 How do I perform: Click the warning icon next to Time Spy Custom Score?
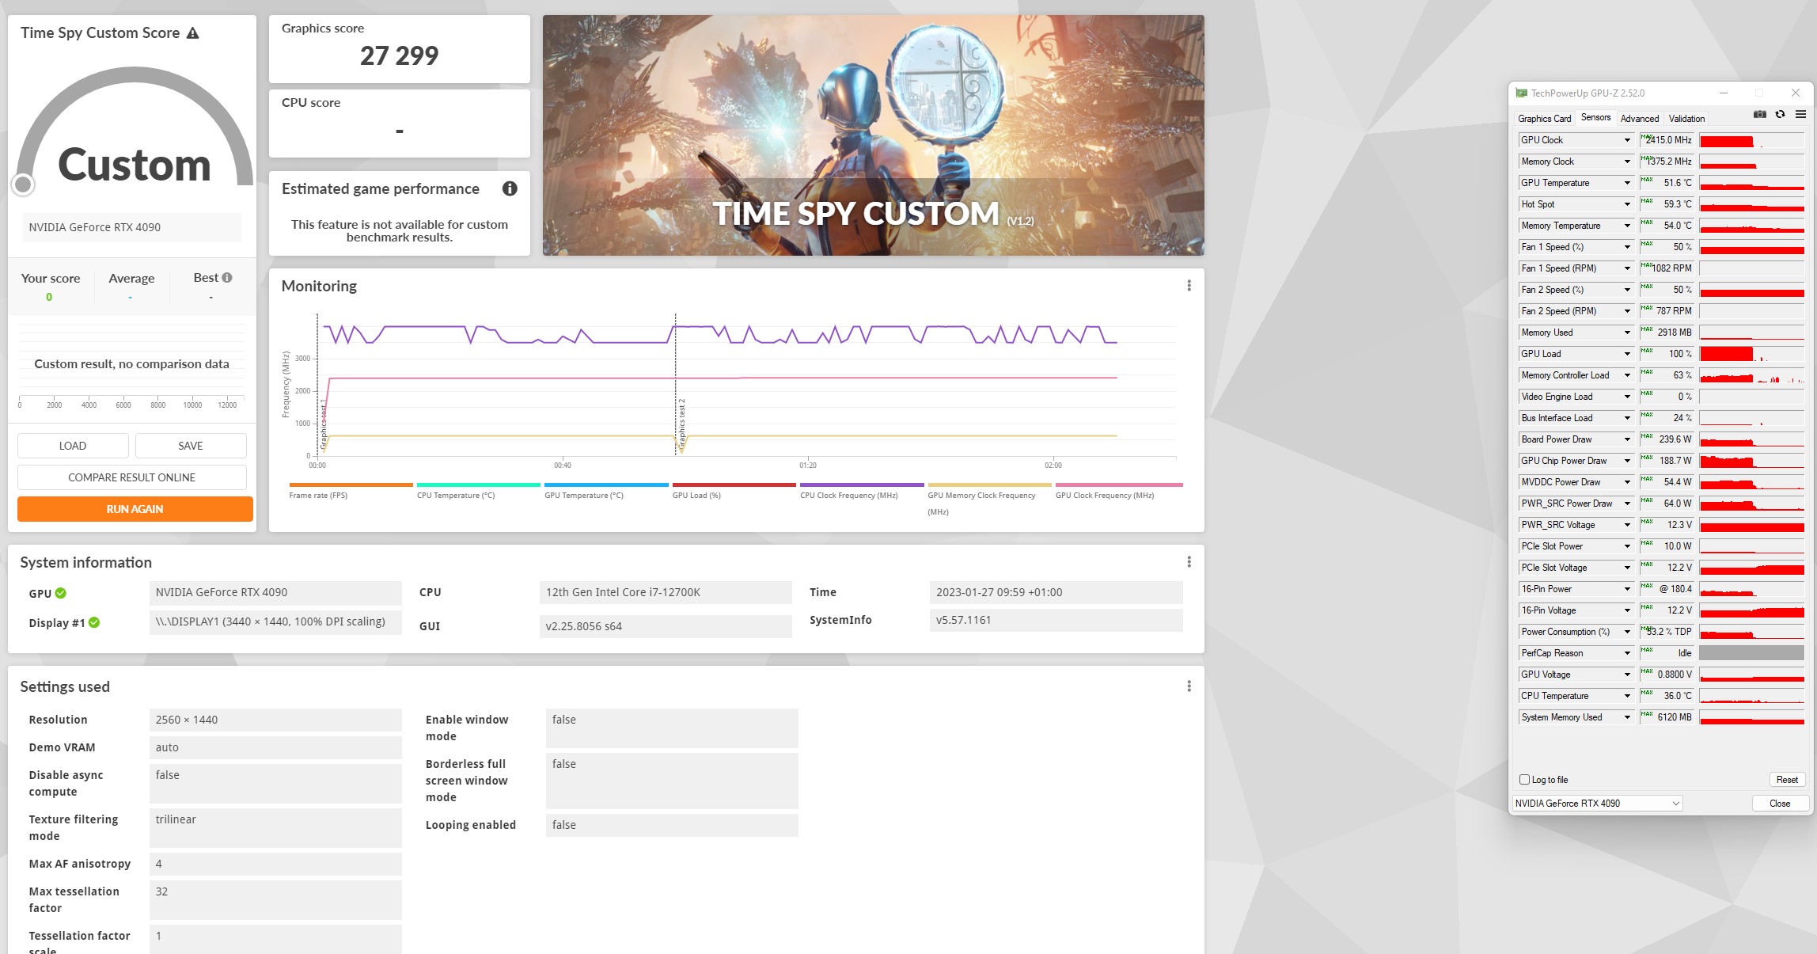click(x=193, y=33)
